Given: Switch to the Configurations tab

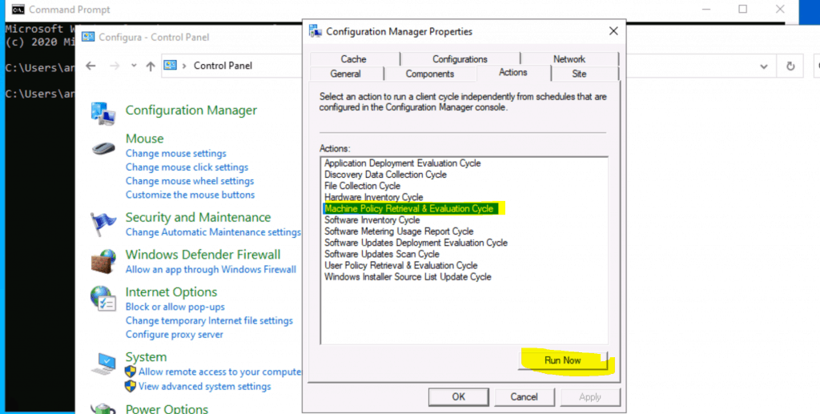Looking at the screenshot, I should point(460,59).
